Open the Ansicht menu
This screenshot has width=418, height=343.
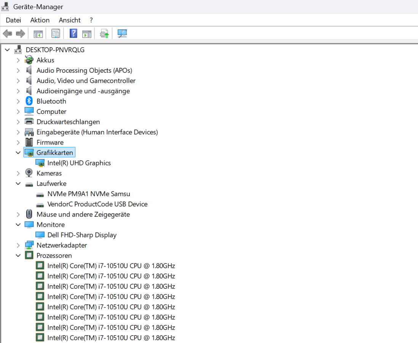(70, 20)
